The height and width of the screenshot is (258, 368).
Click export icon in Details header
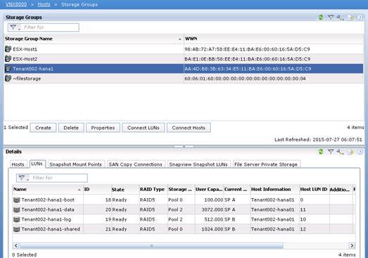click(x=350, y=152)
